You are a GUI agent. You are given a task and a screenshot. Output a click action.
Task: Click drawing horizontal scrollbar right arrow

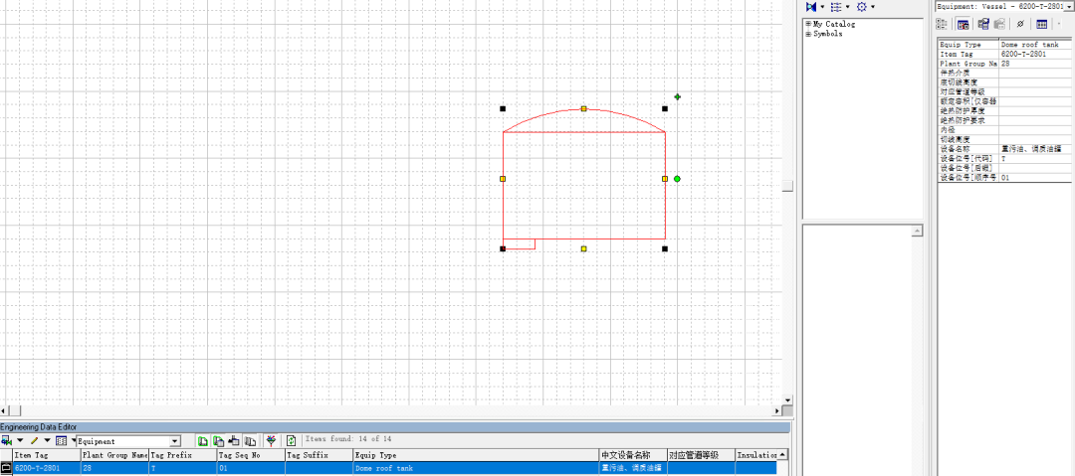click(777, 411)
